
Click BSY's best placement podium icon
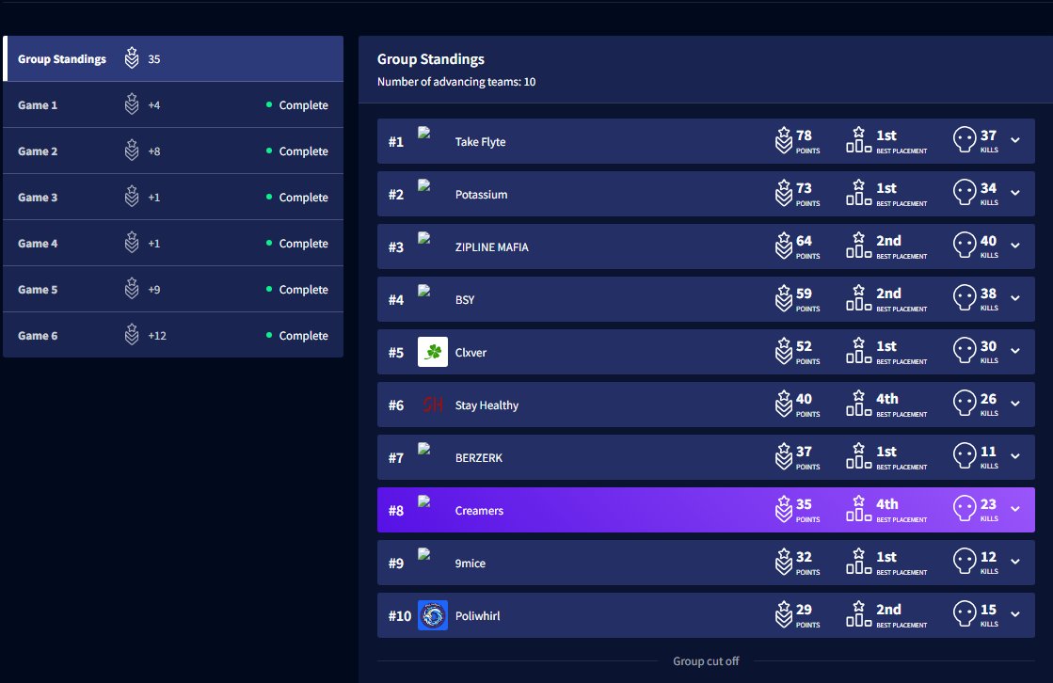[x=858, y=297]
